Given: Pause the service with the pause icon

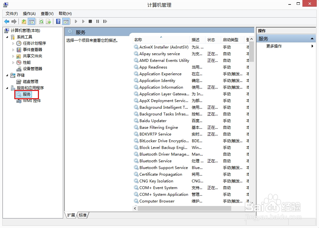Looking at the screenshot, I should 98,21.
